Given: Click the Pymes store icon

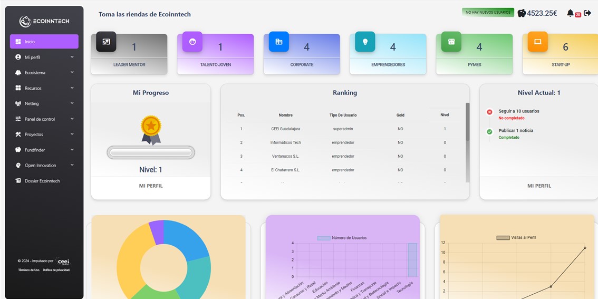Looking at the screenshot, I should 451,42.
